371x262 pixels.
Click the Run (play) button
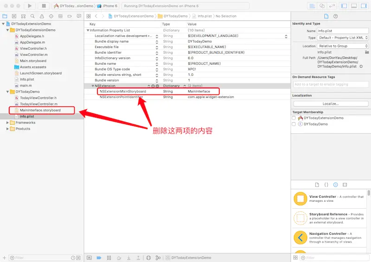30,6
